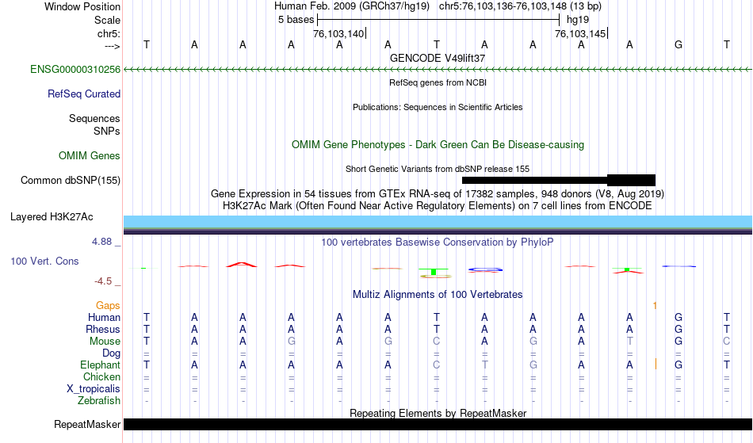This screenshot has height=443, width=753.
Task: Open the Layered H3K27Ac track label
Action: (x=52, y=217)
